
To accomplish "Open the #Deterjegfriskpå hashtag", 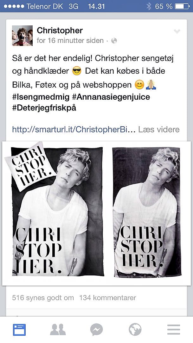I will click(44, 108).
